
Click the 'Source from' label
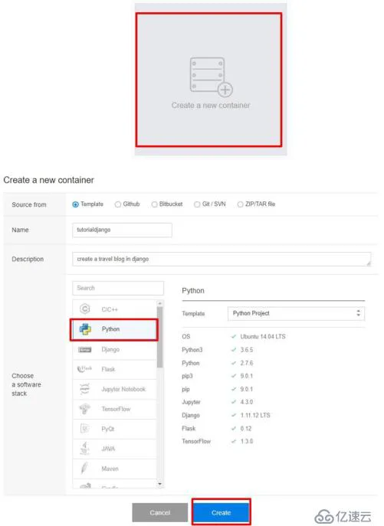pyautogui.click(x=29, y=204)
